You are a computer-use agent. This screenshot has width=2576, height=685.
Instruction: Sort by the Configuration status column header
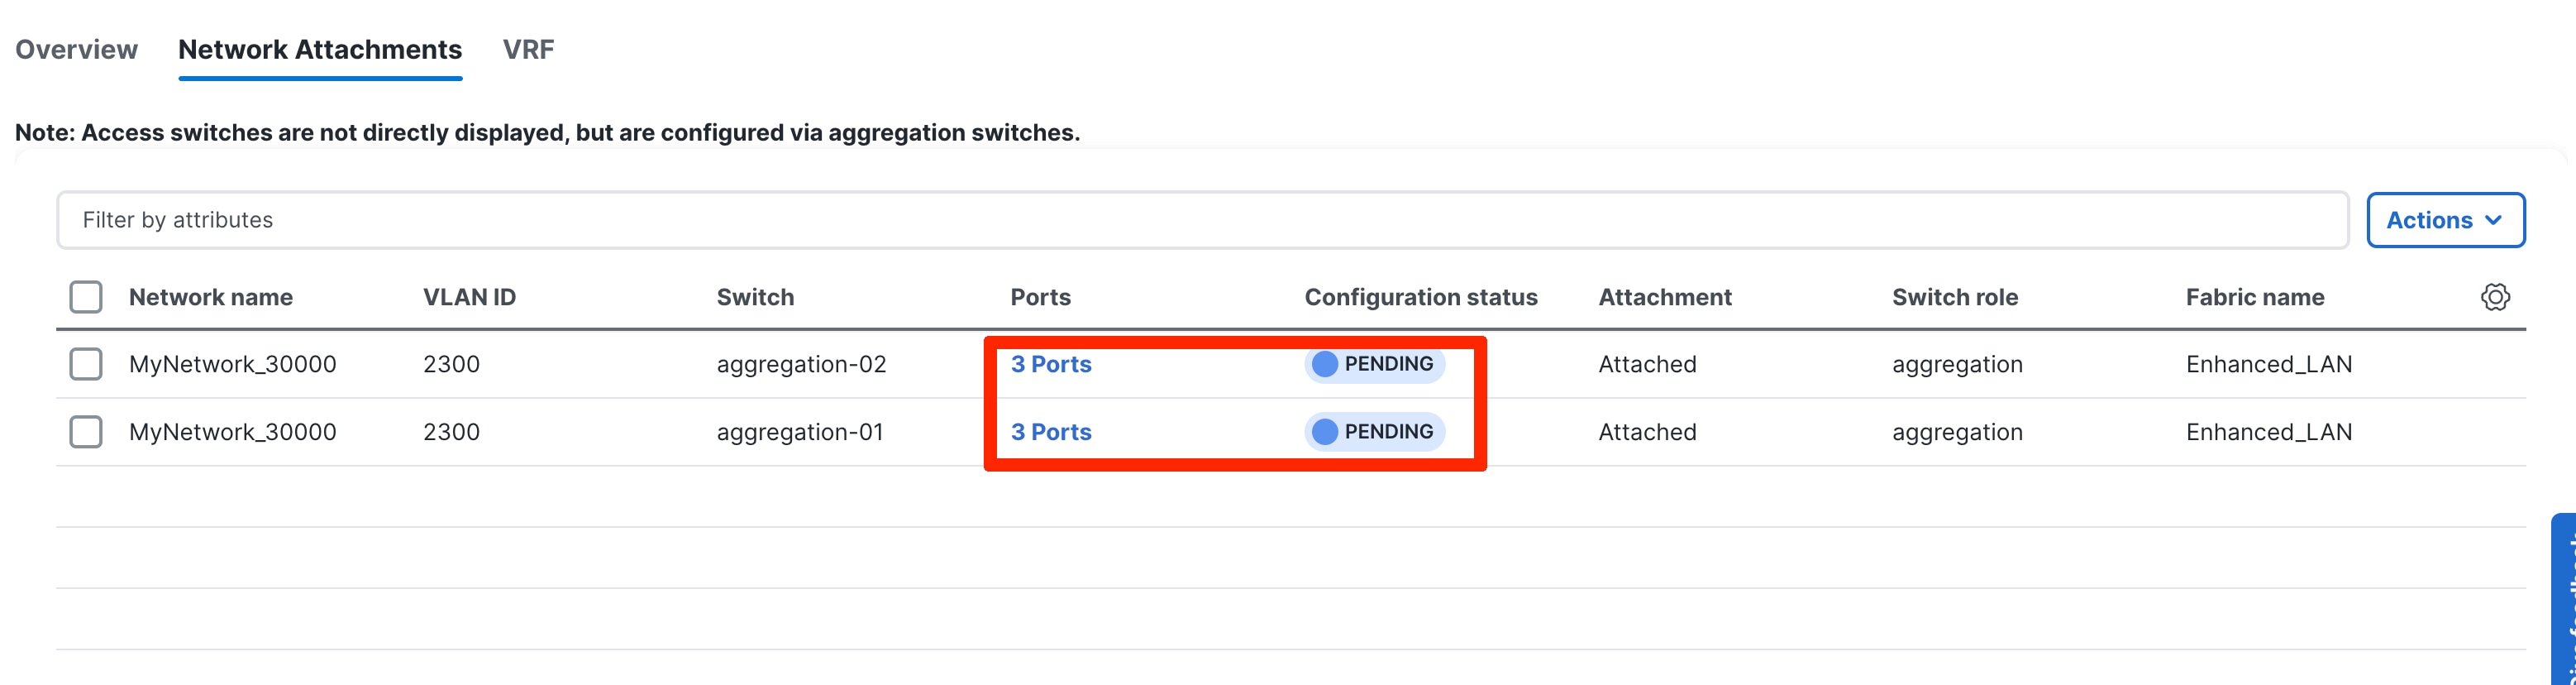[1420, 297]
